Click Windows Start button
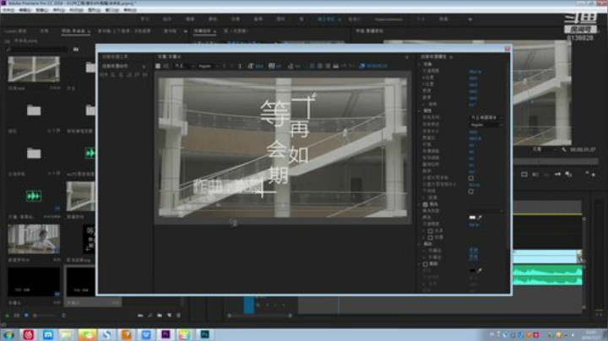The height and width of the screenshot is (341, 608). pyautogui.click(x=8, y=335)
